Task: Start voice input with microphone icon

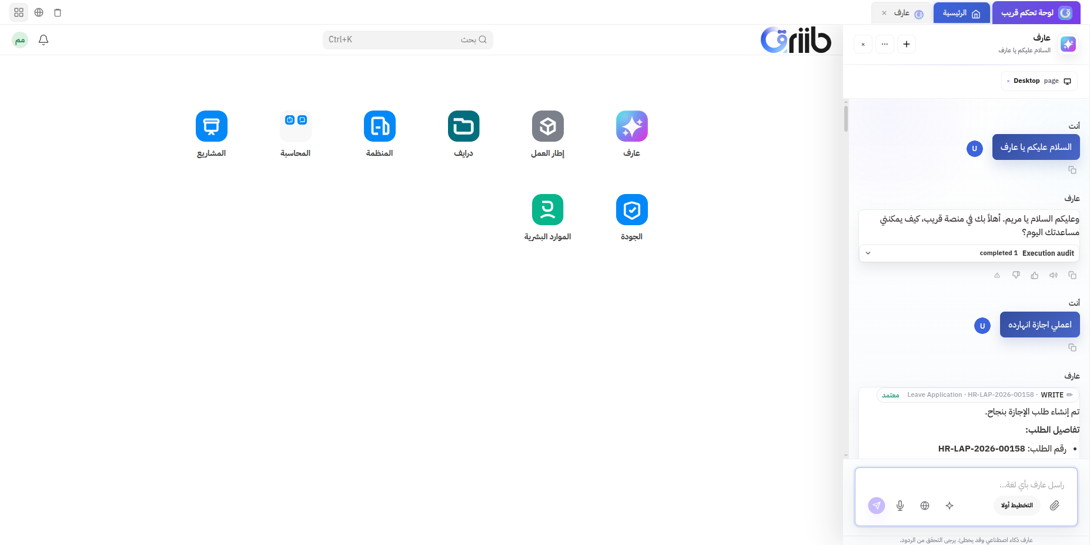Action: coord(900,506)
